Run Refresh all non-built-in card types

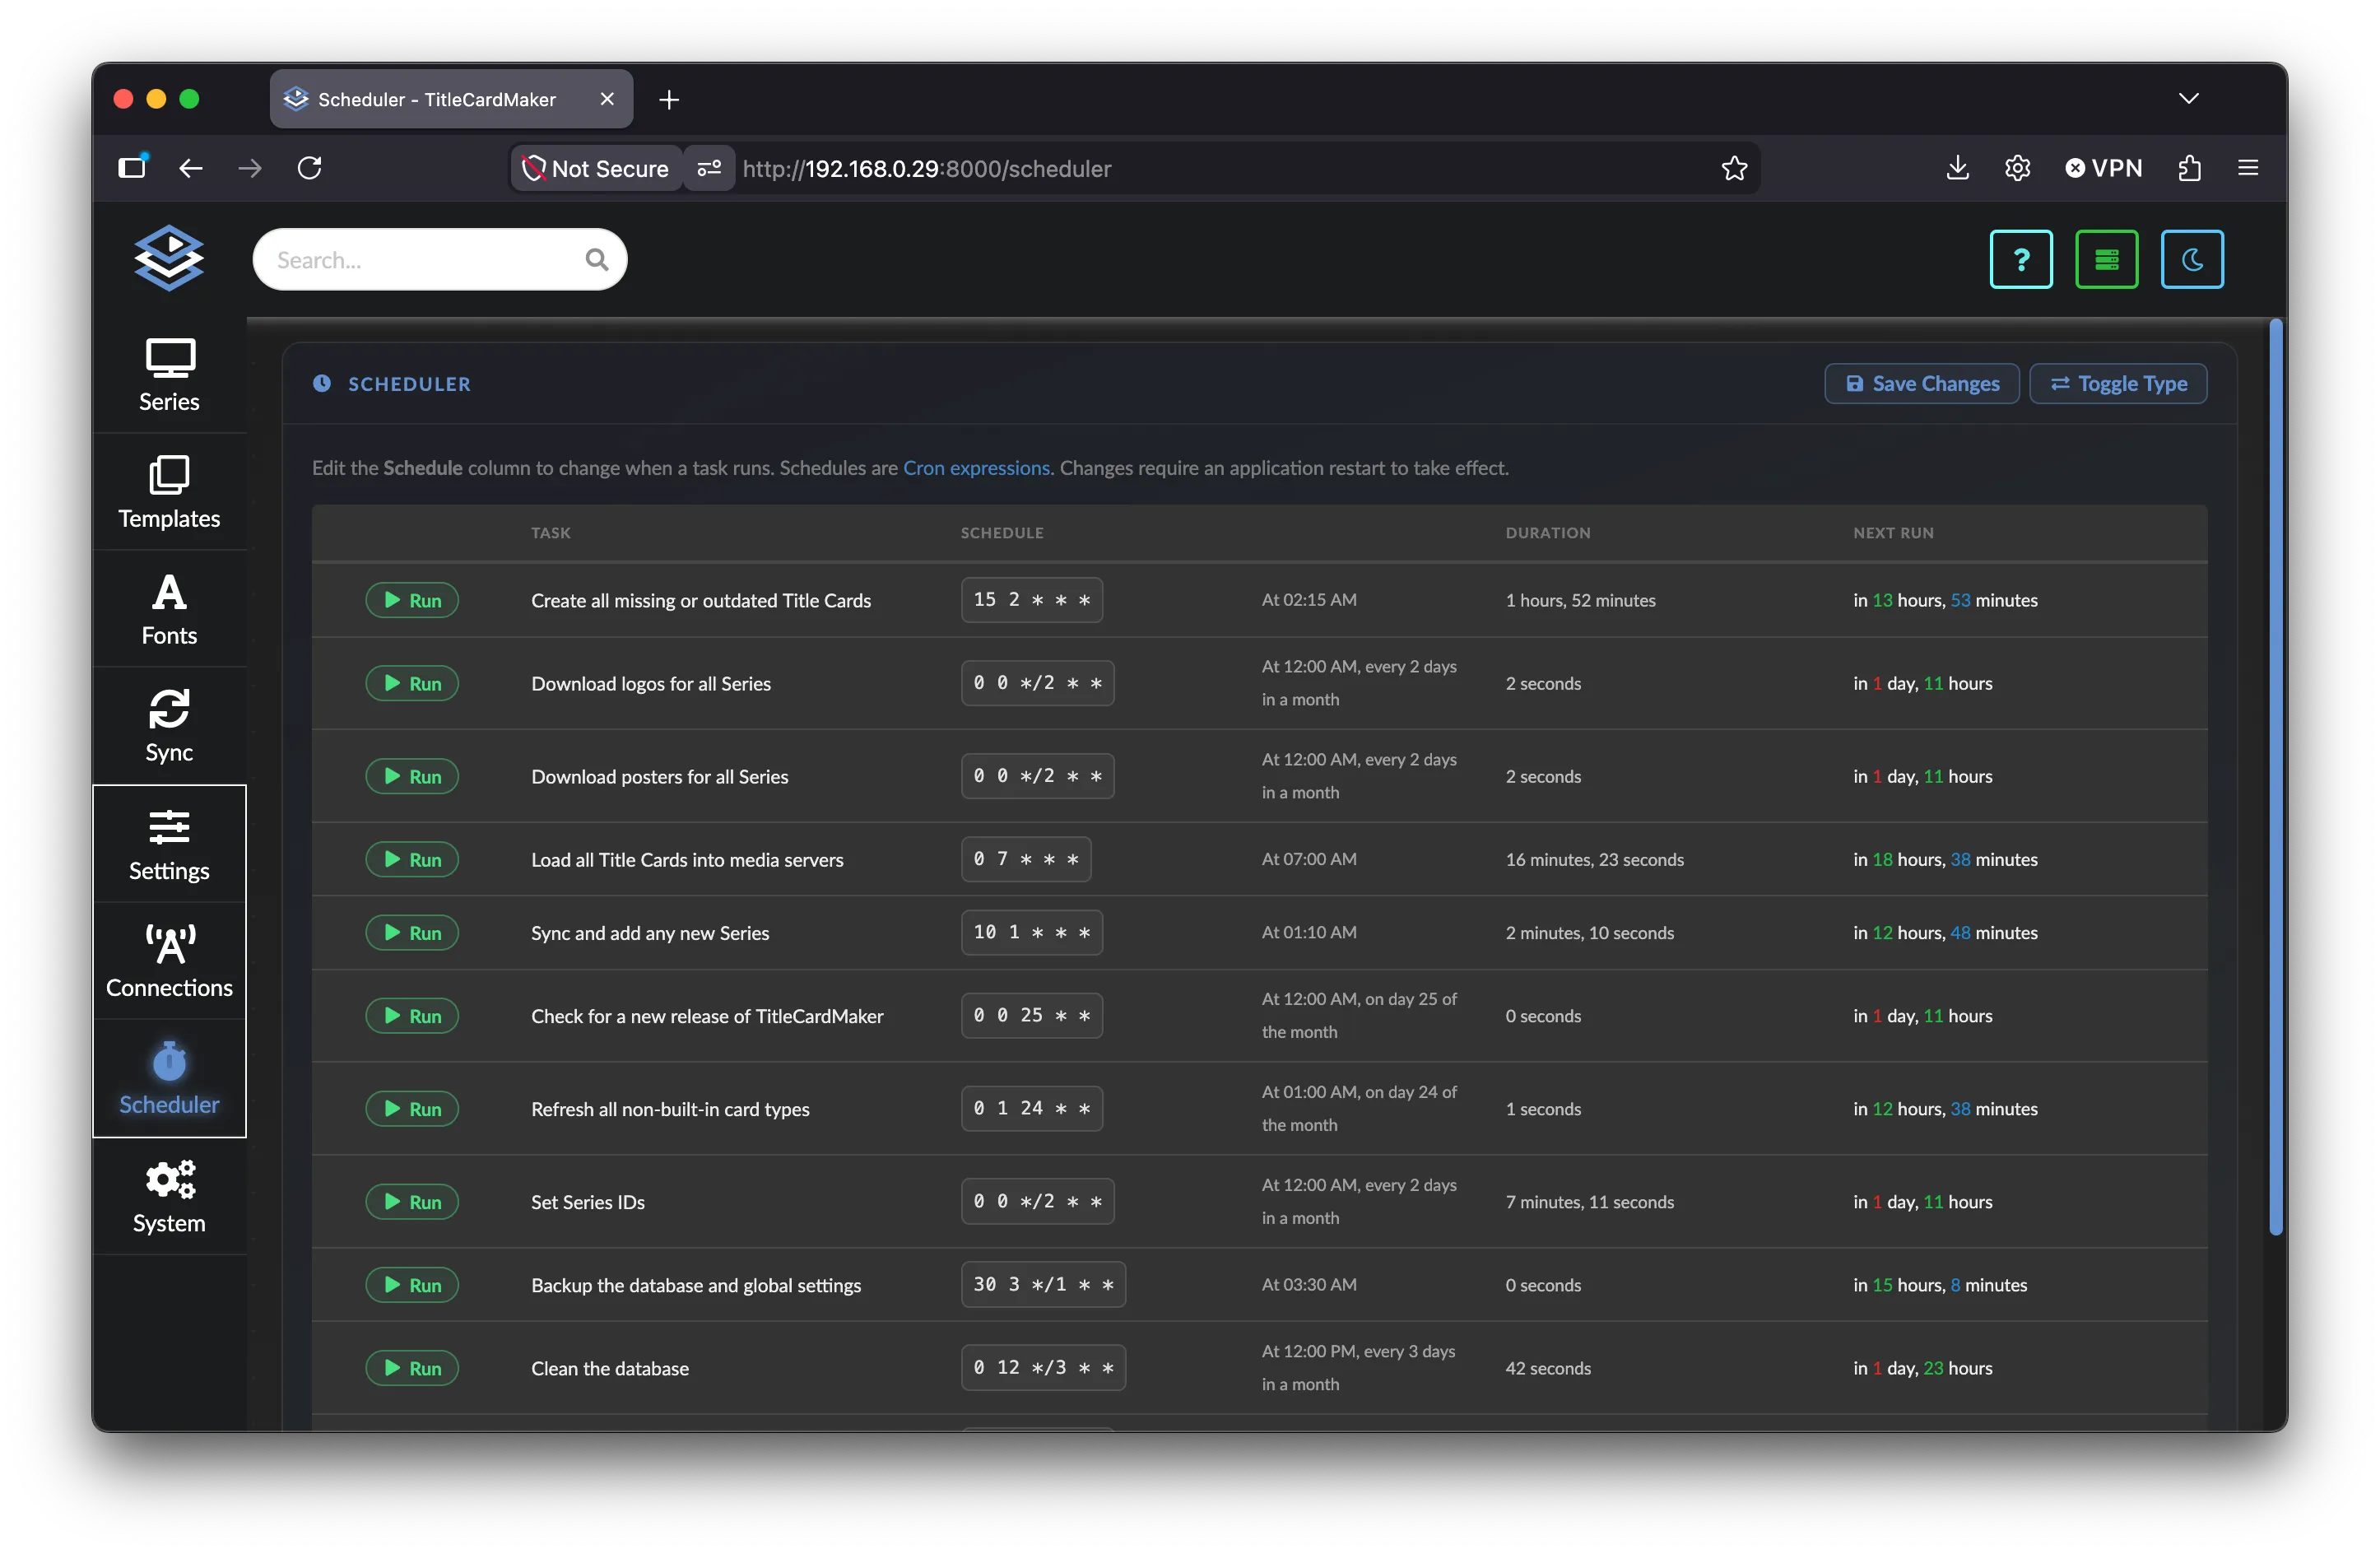412,1109
